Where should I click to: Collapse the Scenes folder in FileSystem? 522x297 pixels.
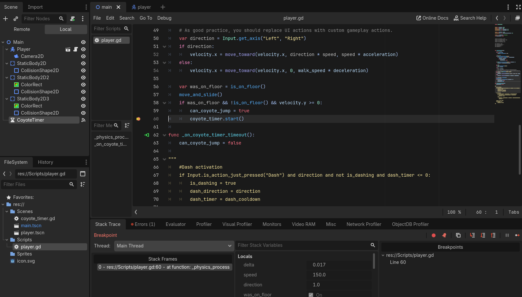tap(7, 211)
